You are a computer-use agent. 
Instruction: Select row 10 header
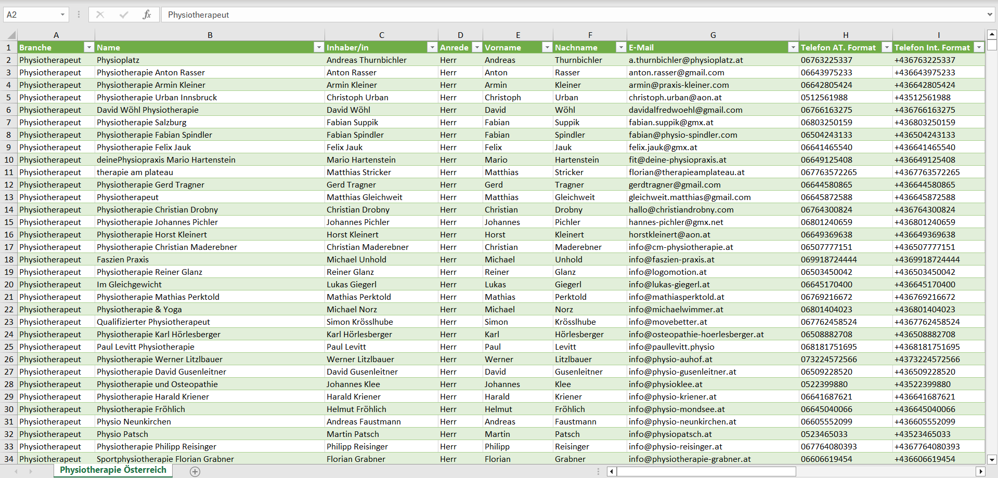(x=9, y=160)
